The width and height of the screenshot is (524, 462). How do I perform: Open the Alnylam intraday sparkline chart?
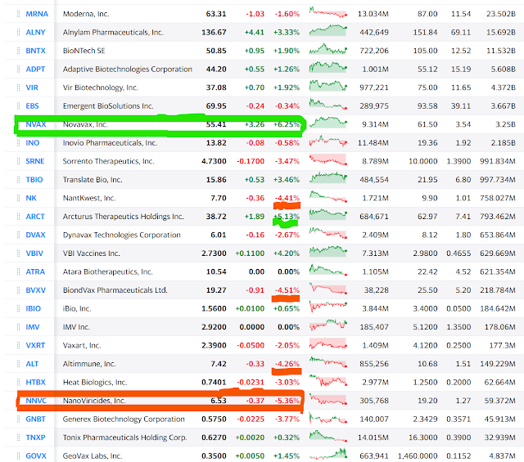pos(328,30)
